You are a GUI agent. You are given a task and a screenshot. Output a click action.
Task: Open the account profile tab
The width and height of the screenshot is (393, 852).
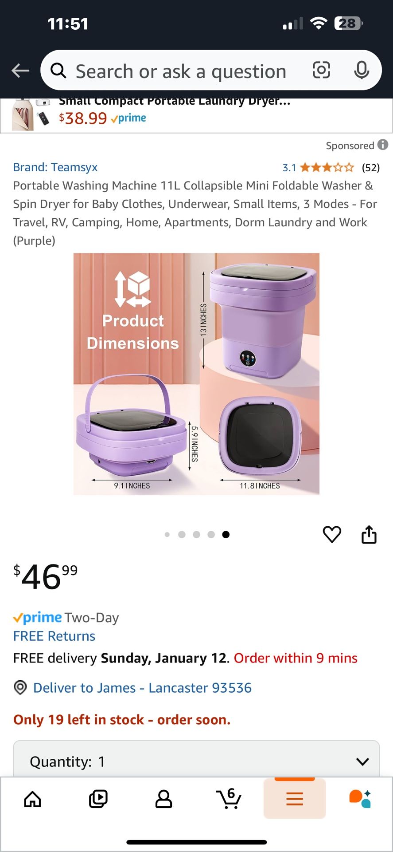[x=163, y=799]
